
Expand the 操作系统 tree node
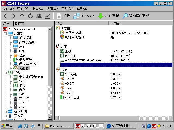tap(5, 112)
